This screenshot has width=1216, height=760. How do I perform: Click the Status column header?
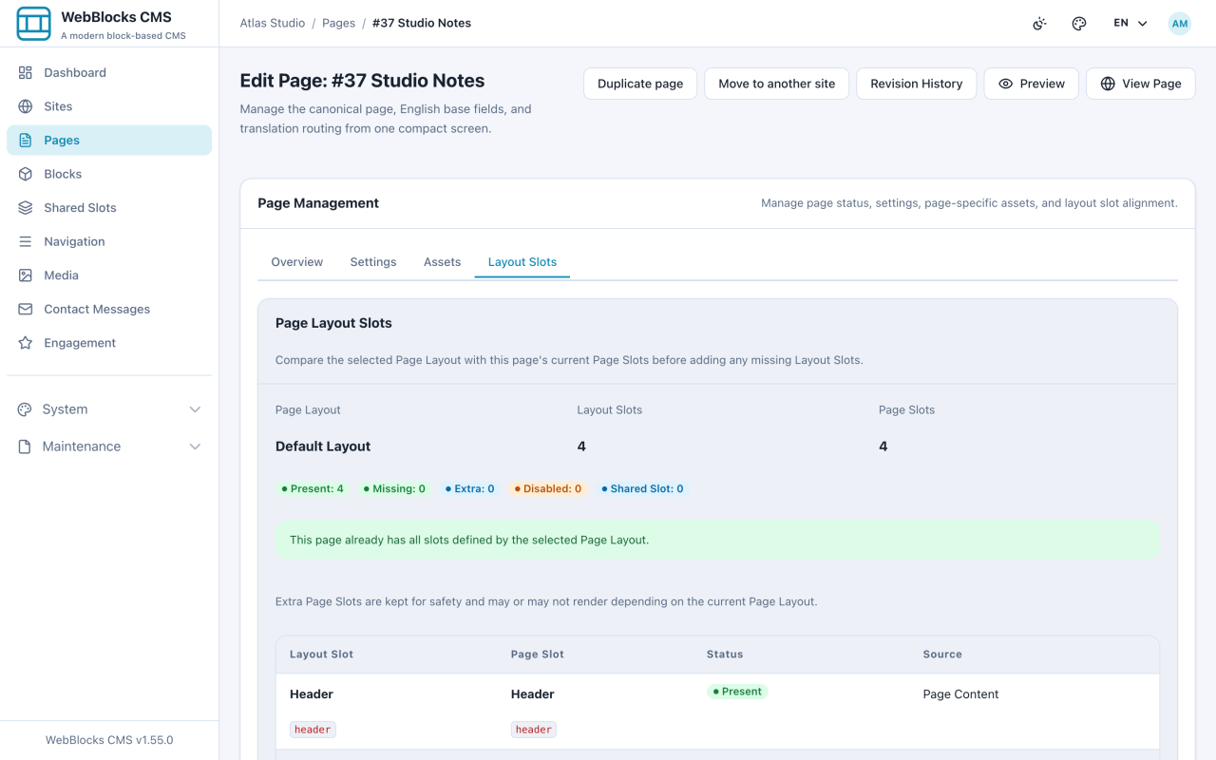(x=725, y=655)
